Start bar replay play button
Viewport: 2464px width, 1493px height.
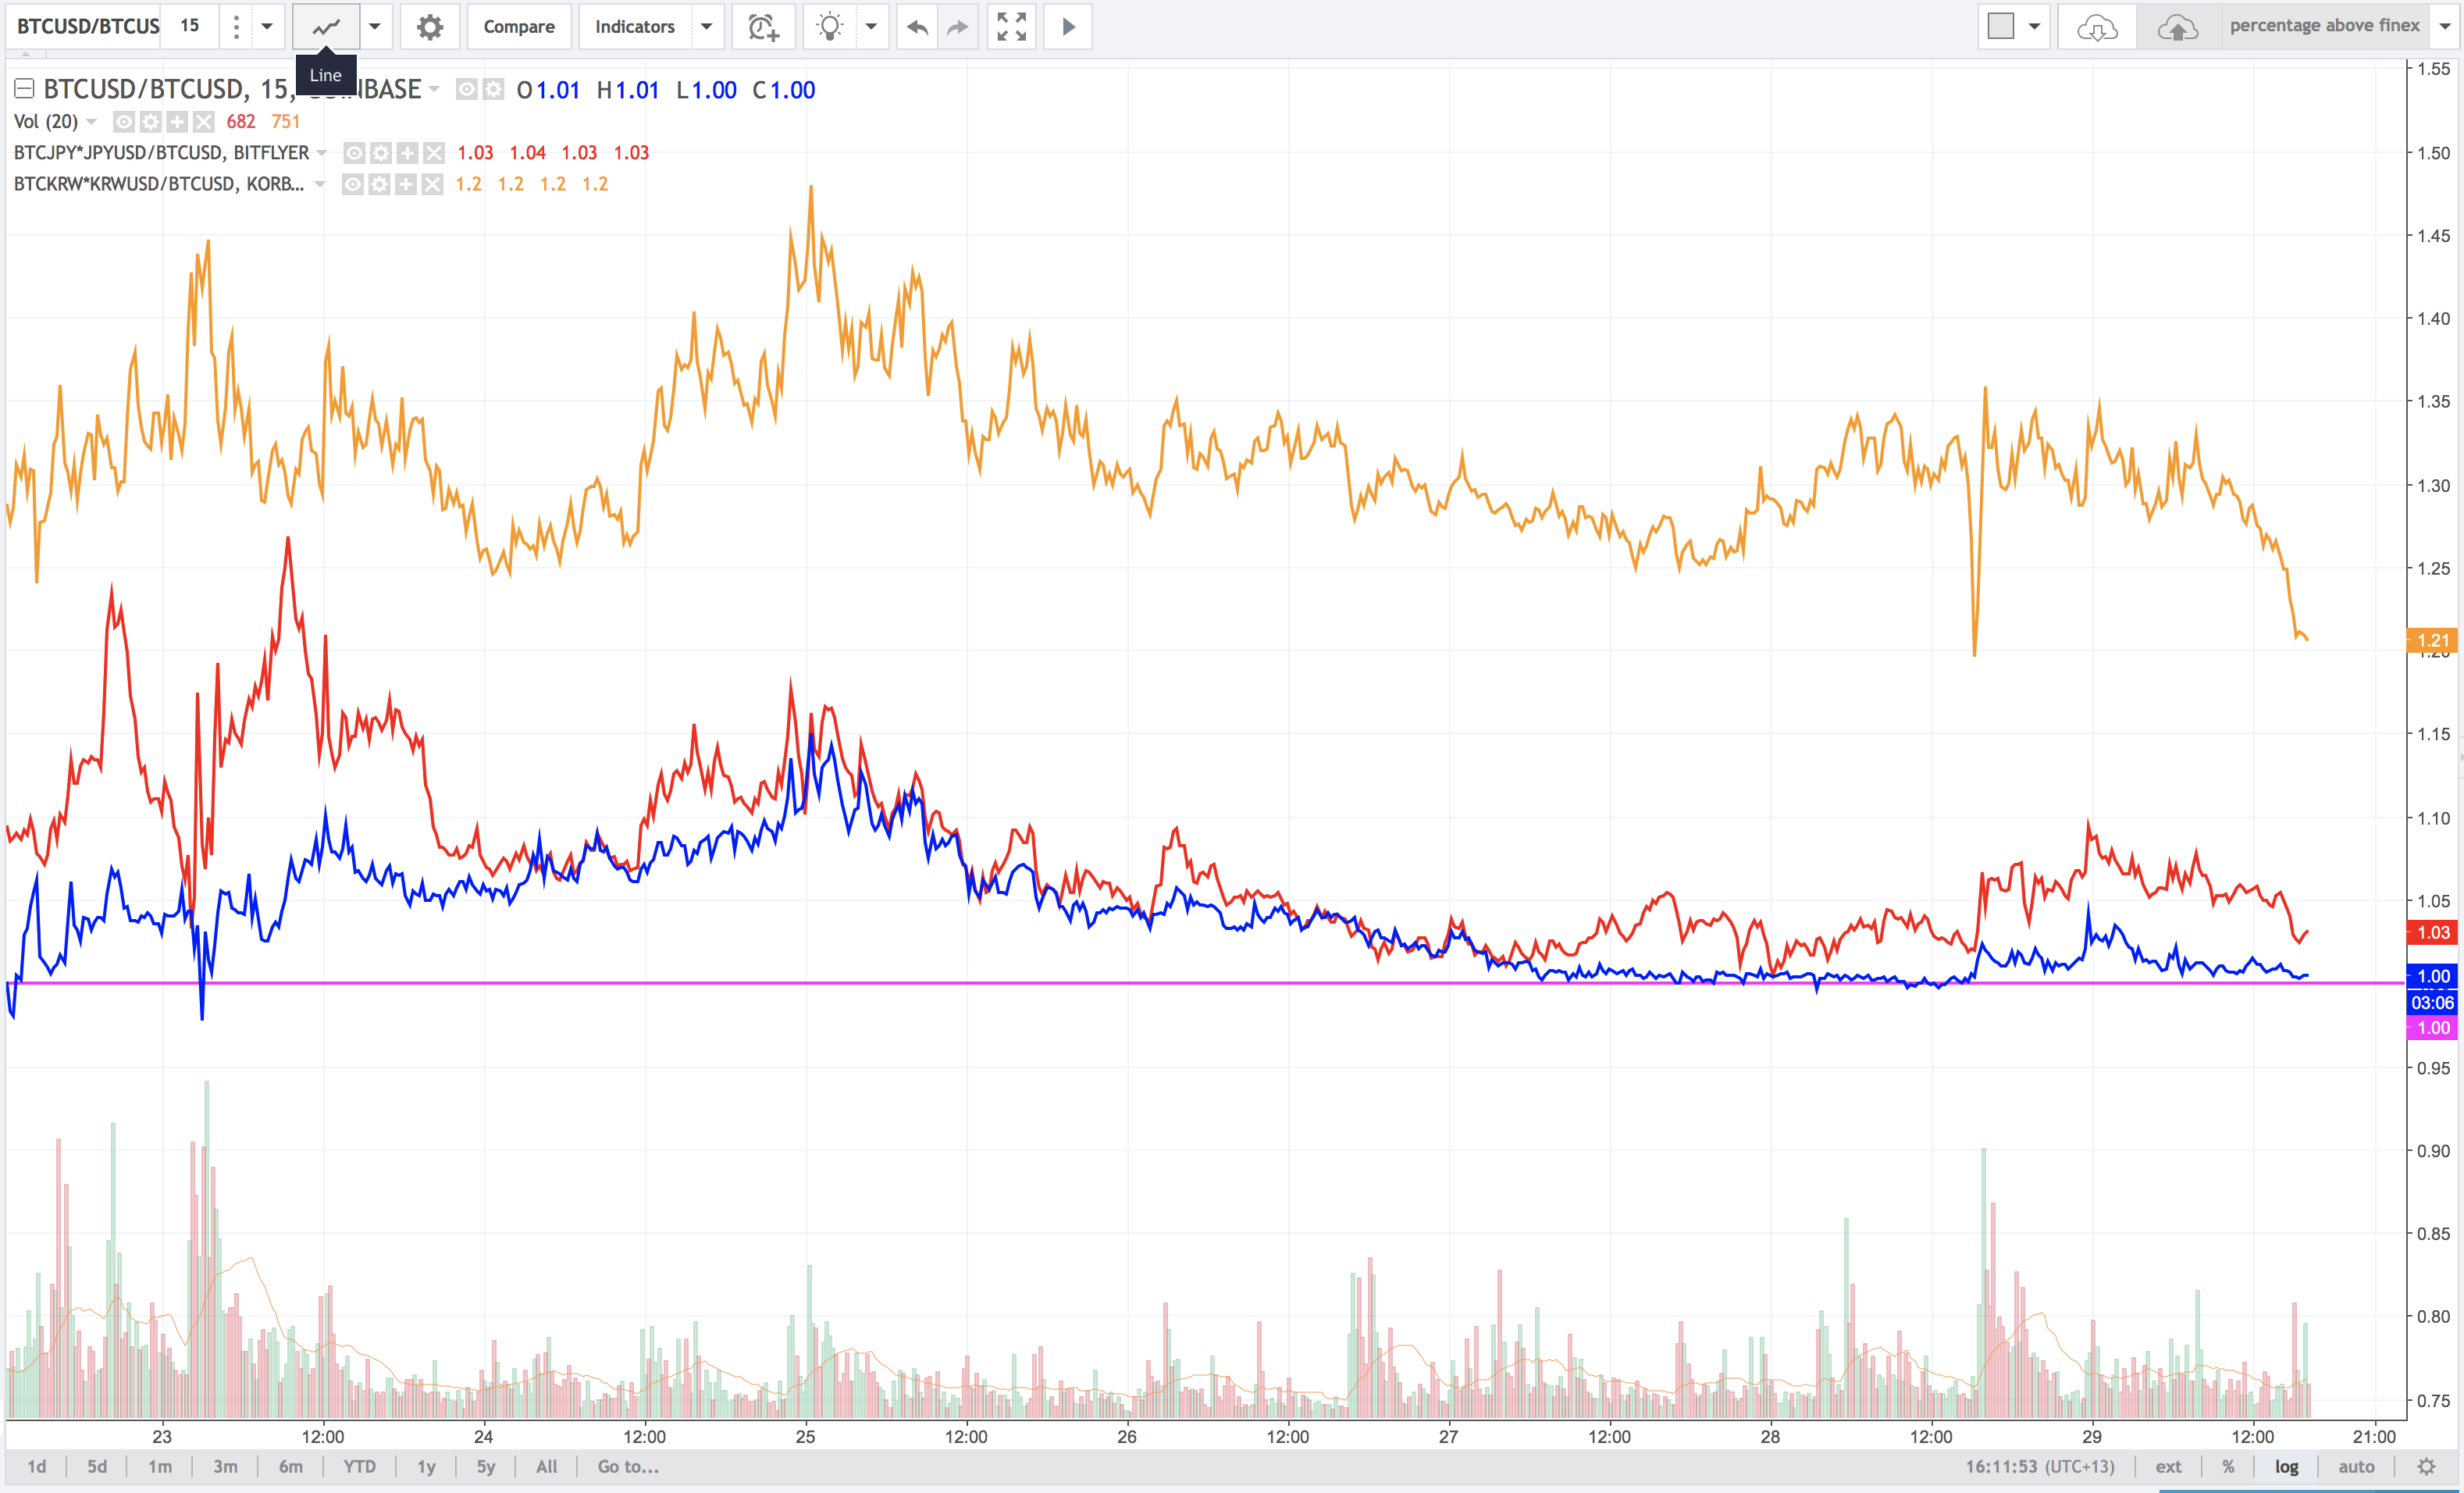click(1068, 27)
